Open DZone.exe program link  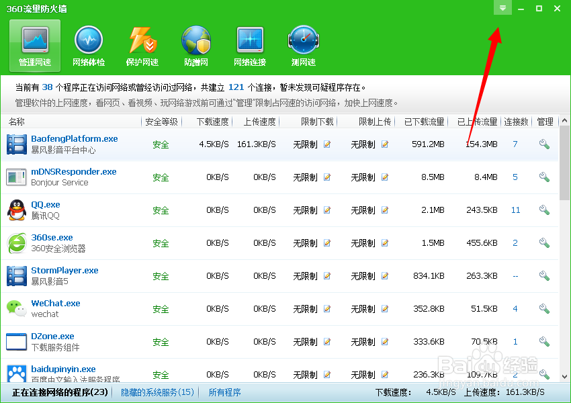point(52,336)
